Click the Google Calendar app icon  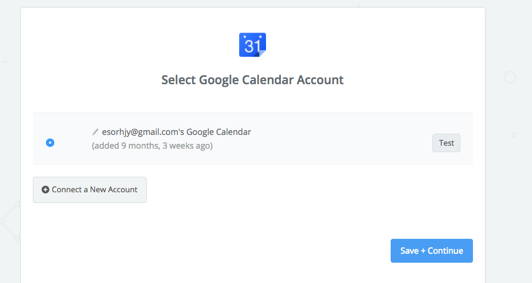[x=252, y=45]
